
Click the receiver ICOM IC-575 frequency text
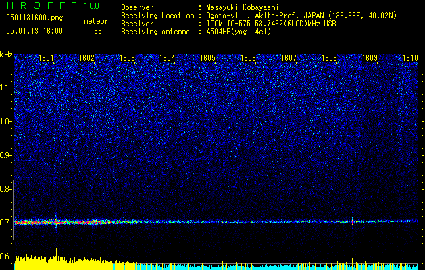(271, 24)
